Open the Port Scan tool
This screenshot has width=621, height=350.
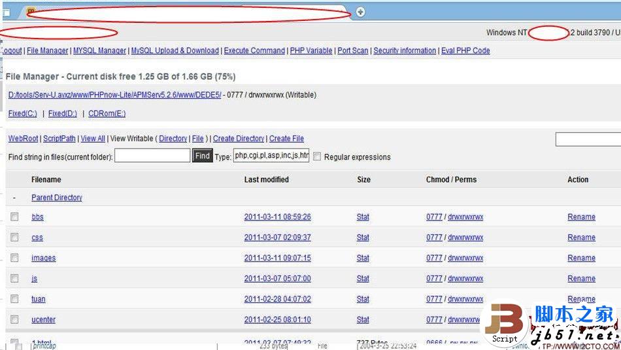353,50
